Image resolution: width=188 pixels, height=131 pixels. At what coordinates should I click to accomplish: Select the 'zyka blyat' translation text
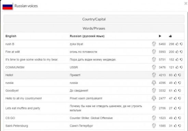76,44
